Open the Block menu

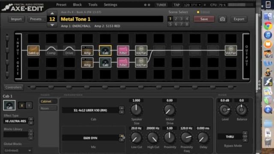click(77, 5)
